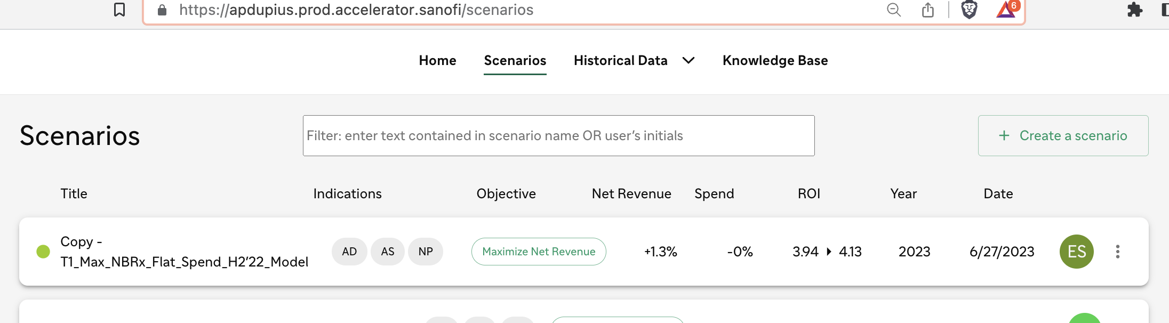1169x323 pixels.
Task: Open the Historical Data menu
Action: [x=621, y=61]
